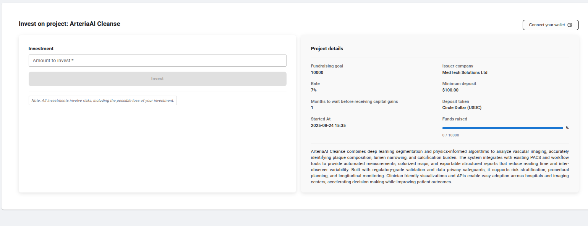Click the $100.00 minimum deposit value

click(450, 90)
